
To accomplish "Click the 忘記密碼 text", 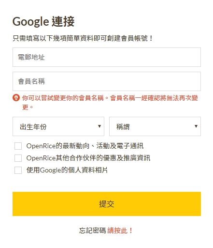I will click(x=92, y=231).
